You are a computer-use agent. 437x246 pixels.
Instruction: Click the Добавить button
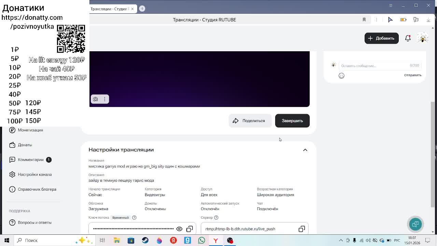pyautogui.click(x=381, y=38)
